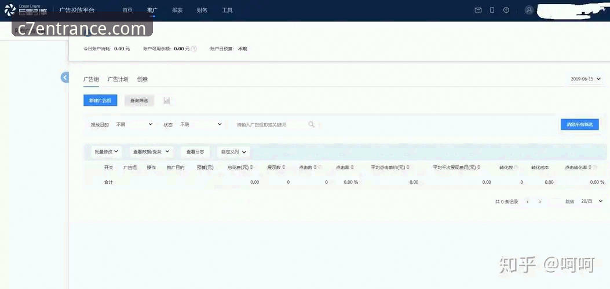The image size is (610, 289).
Task: Open the 报表 menu
Action: (x=177, y=10)
